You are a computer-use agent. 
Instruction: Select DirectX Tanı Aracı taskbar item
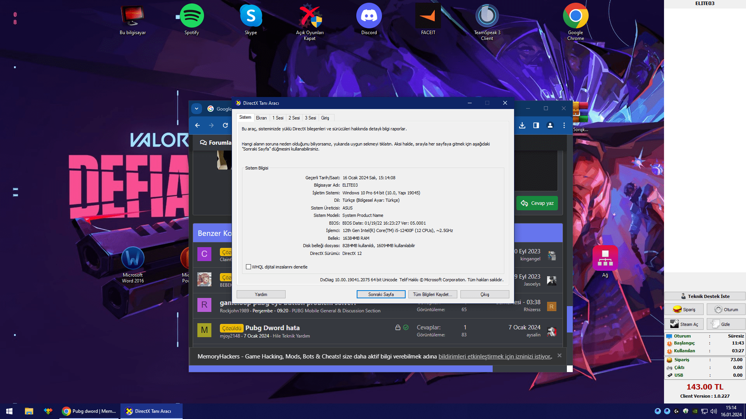click(151, 411)
